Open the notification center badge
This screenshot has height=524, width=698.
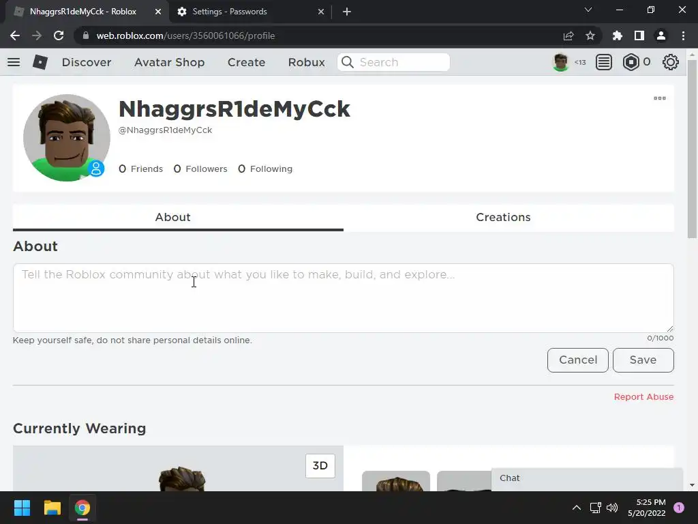[679, 508]
